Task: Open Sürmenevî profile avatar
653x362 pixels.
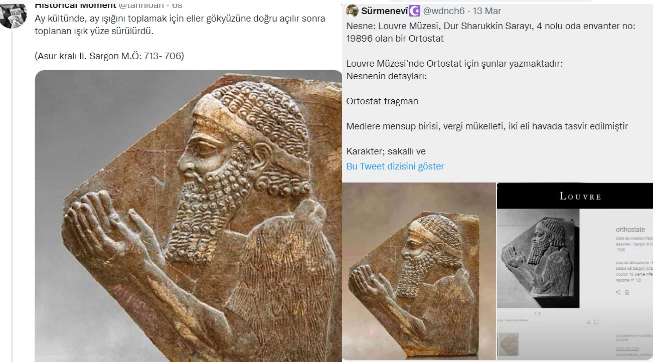Action: pyautogui.click(x=353, y=11)
